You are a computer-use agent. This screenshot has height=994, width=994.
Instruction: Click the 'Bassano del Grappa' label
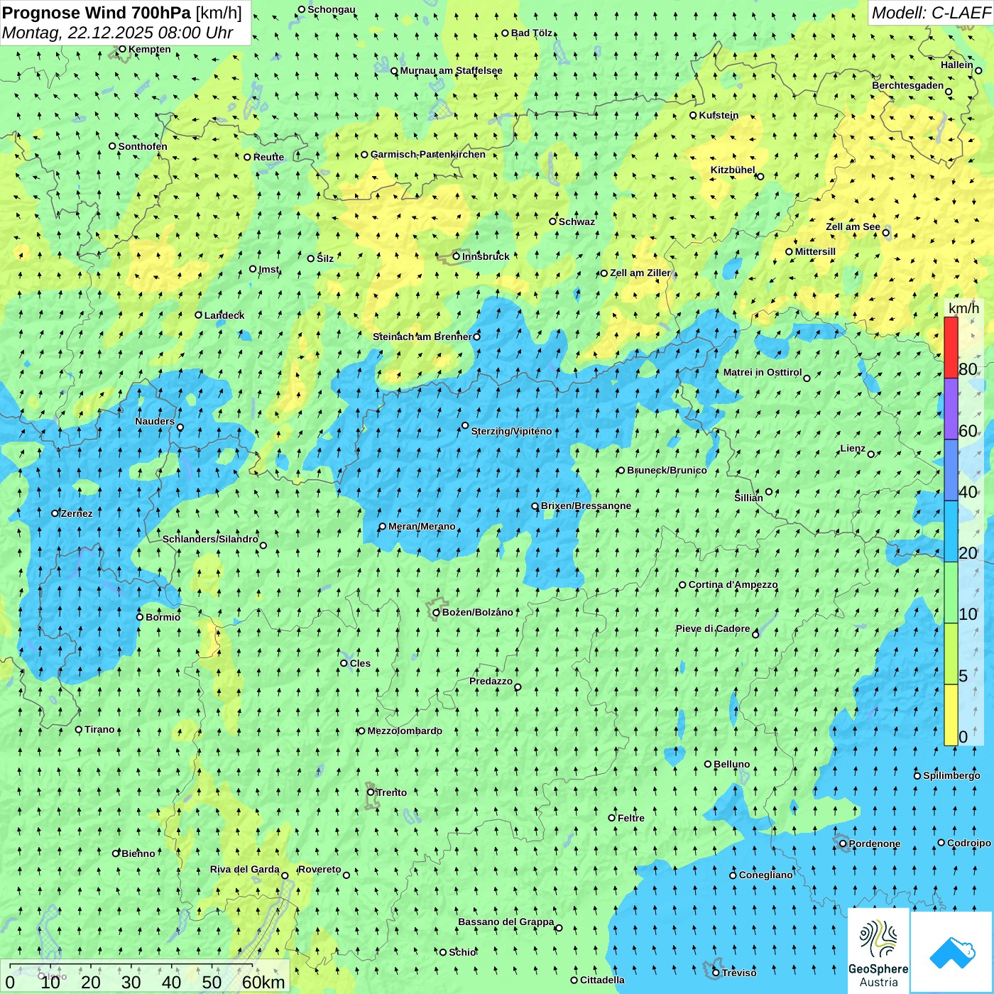pos(506,922)
